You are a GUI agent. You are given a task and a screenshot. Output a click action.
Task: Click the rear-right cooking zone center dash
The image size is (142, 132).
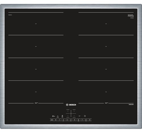(x=106, y=24)
